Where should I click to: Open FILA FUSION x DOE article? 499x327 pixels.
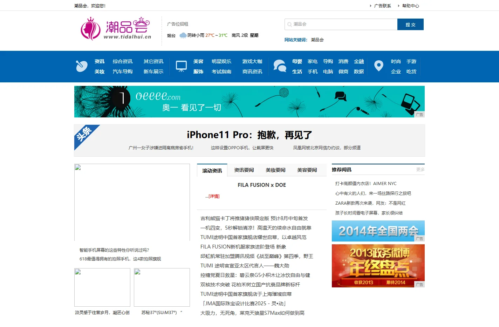click(262, 185)
